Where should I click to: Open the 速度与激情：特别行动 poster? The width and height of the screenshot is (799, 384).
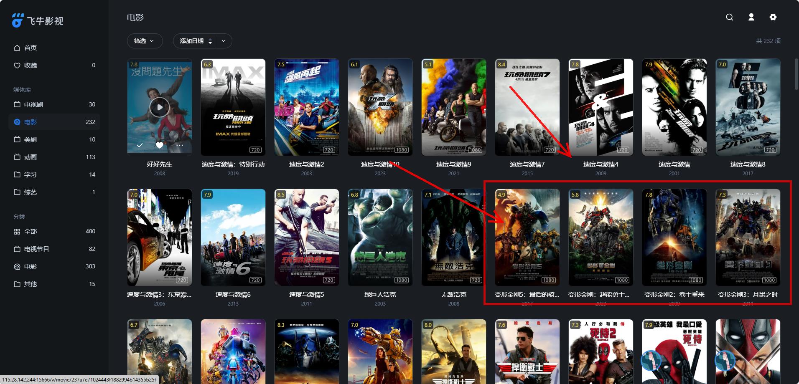tap(233, 107)
